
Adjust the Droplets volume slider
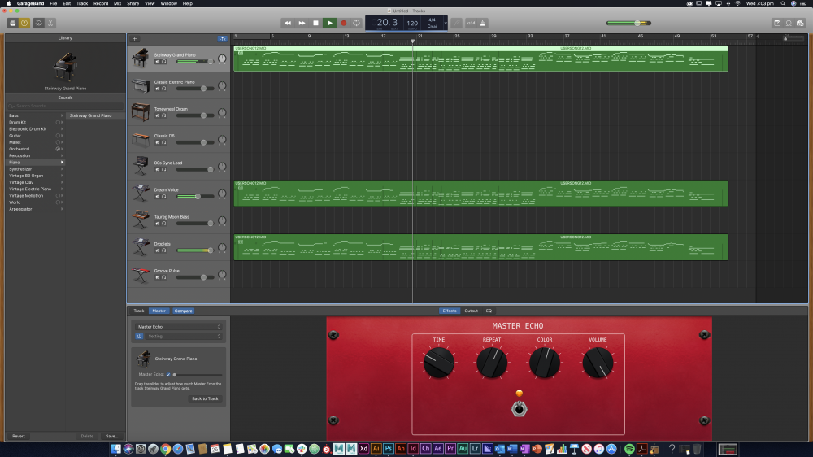pos(195,250)
